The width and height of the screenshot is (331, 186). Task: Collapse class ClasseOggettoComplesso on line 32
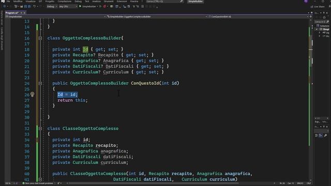[x=40, y=129]
